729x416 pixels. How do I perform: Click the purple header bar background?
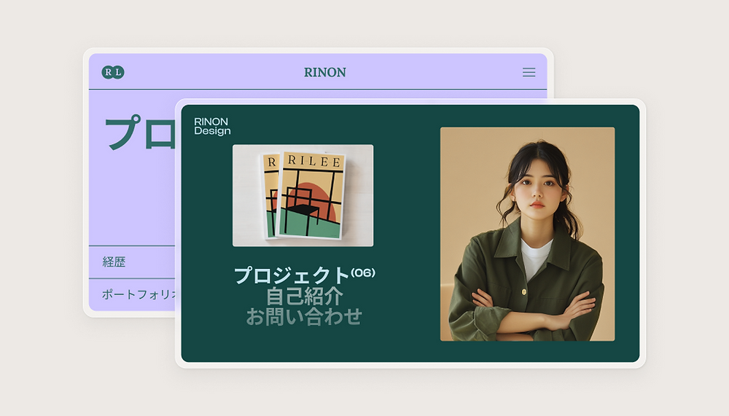pos(318,71)
